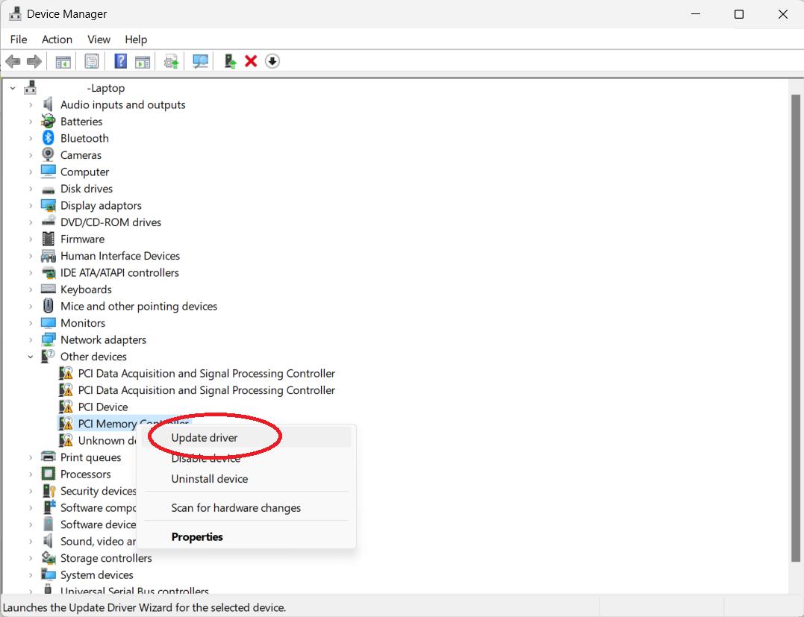804x617 pixels.
Task: Click Properties in the context menu
Action: click(197, 536)
